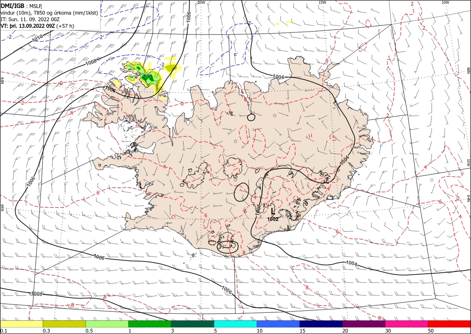
Task: Pick the cyan 5–10 legend swatch
Action: click(x=235, y=324)
